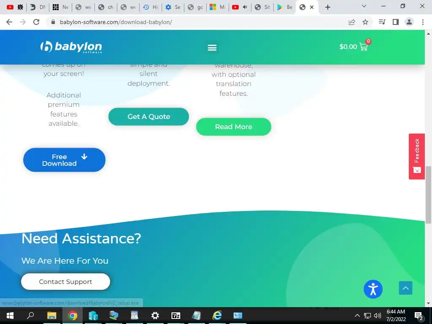Go back to the previous page
Viewport: 432px width, 324px height.
[9, 22]
